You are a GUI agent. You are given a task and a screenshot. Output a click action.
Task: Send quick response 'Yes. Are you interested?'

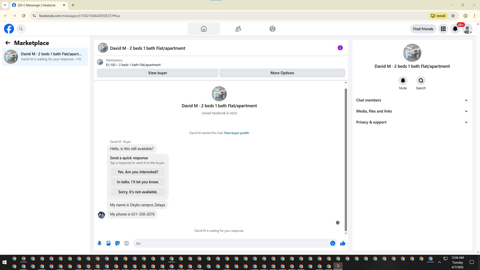tap(138, 172)
